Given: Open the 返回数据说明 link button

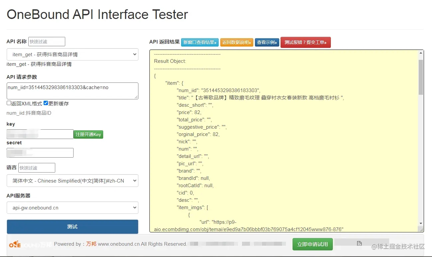Looking at the screenshot, I should coord(237,43).
